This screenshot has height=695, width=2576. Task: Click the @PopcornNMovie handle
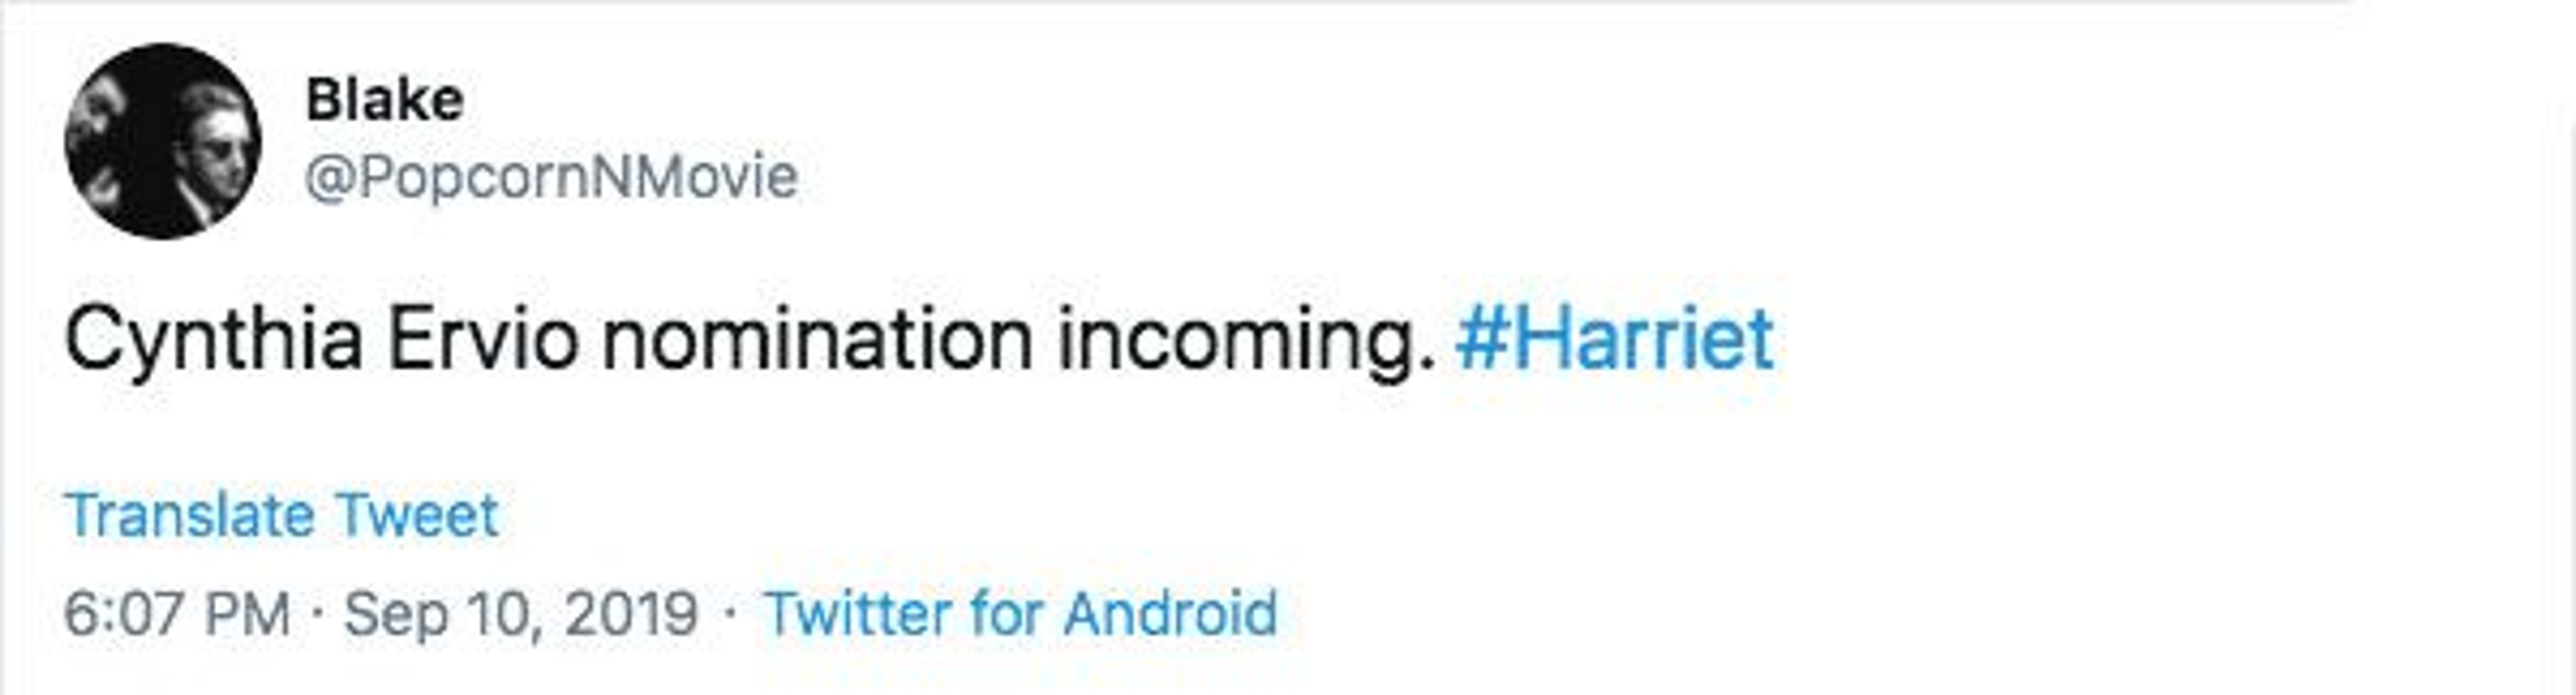click(x=551, y=178)
